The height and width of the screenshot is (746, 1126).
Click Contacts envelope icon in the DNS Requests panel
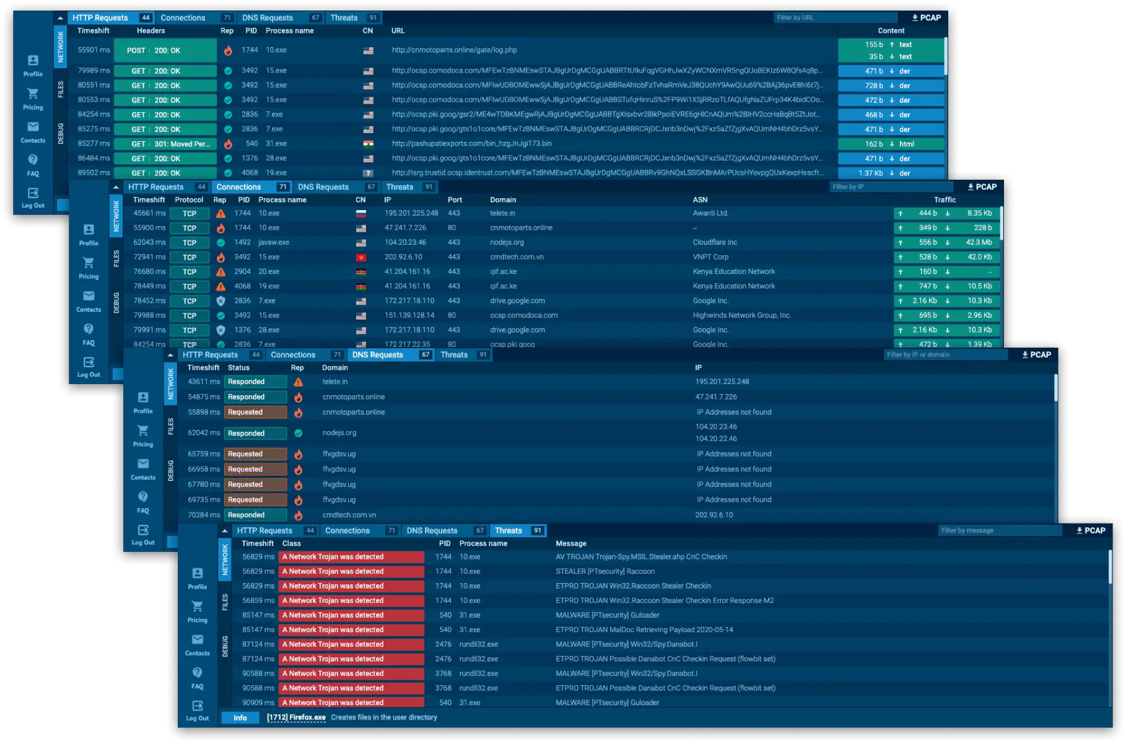[143, 464]
